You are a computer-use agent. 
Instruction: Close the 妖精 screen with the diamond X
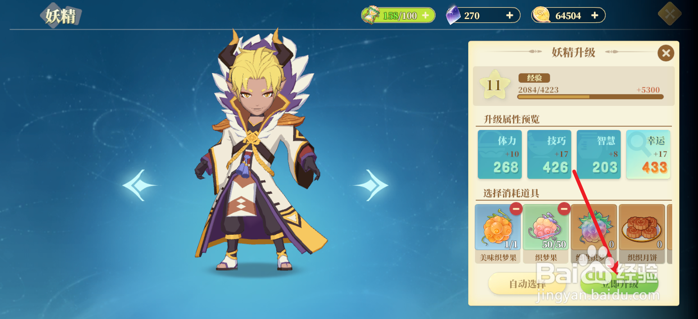pyautogui.click(x=669, y=14)
